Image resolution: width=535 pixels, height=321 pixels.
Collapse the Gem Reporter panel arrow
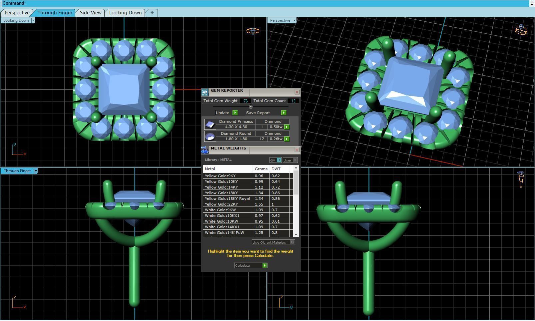[251, 107]
